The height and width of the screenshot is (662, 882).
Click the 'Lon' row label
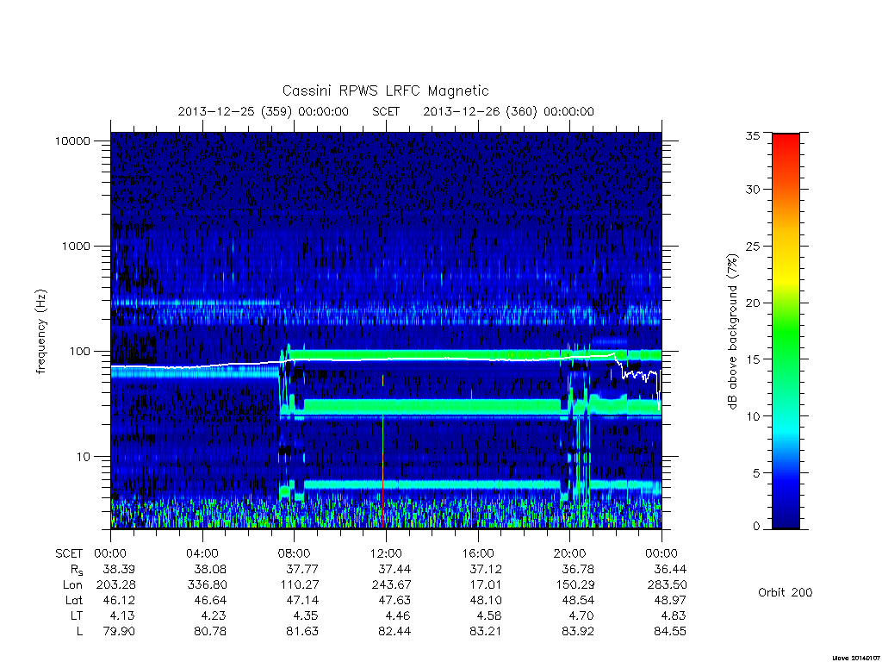click(x=72, y=585)
